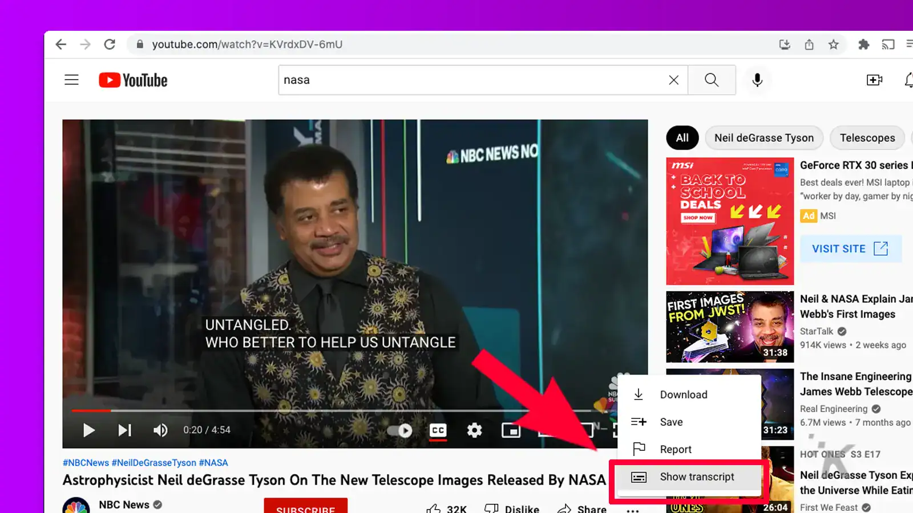The height and width of the screenshot is (513, 913).
Task: Open the browser menu at top right
Action: (909, 44)
